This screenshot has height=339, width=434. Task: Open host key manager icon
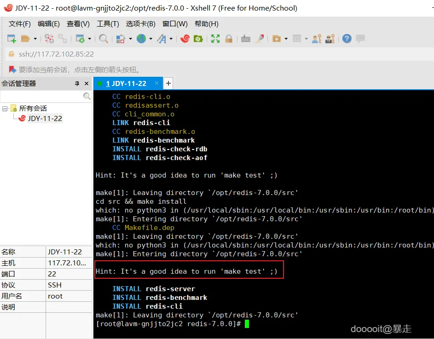[330, 39]
